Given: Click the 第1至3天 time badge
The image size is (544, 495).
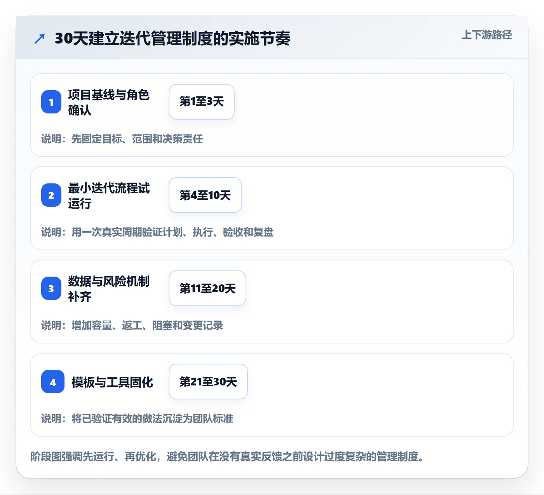Looking at the screenshot, I should (x=202, y=102).
